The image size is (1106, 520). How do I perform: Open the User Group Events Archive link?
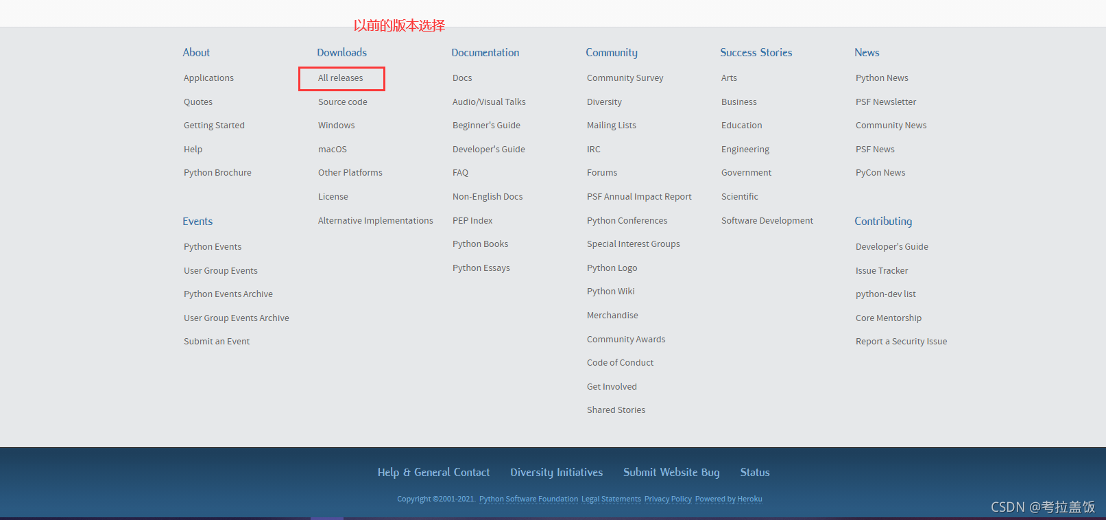click(237, 318)
